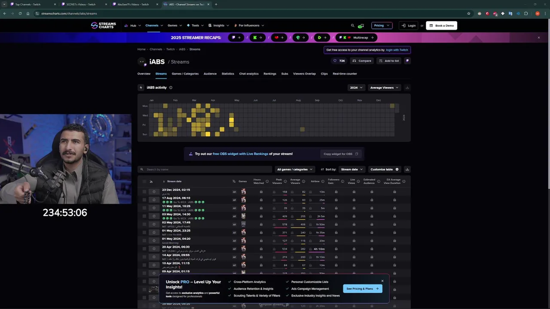Check the 03 May 2024, 14:30 stream row

tap(144, 216)
